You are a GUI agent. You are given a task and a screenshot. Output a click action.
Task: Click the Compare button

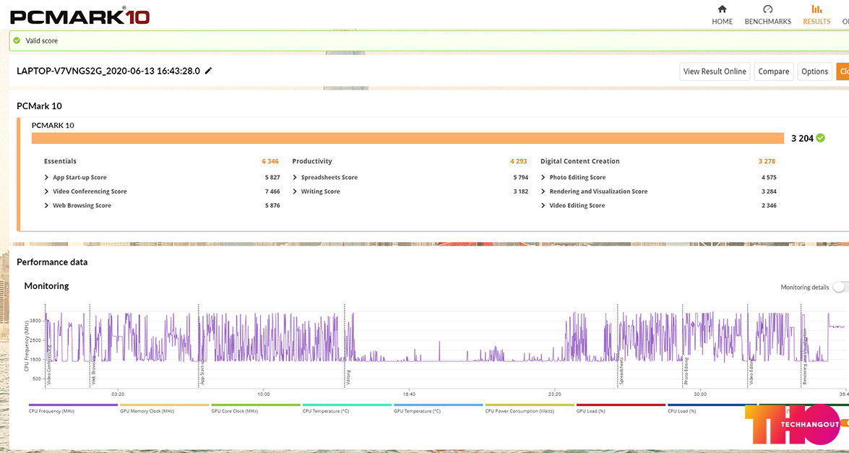click(x=775, y=72)
